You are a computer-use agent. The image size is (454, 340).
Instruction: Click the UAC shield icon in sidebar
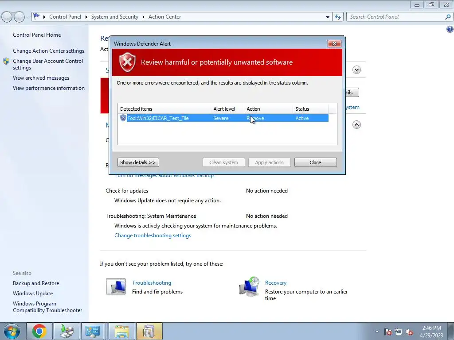coord(6,61)
